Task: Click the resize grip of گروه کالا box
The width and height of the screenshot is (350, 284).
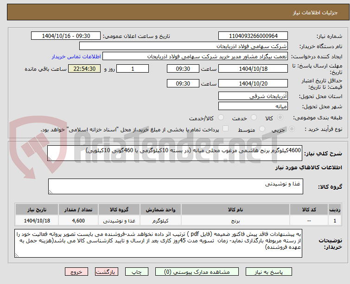Action: point(51,192)
